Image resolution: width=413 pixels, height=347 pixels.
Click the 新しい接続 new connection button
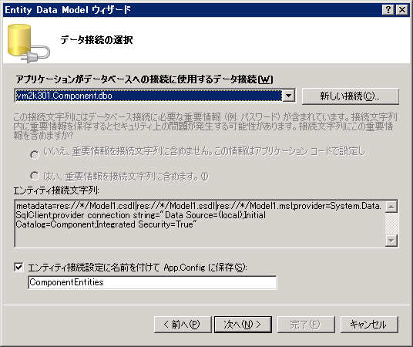point(351,96)
